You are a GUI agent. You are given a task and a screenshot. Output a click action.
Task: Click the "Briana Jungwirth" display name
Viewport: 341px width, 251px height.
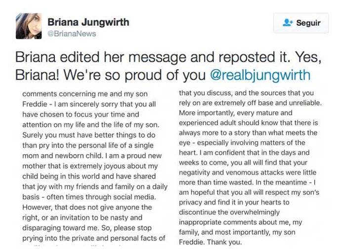pyautogui.click(x=88, y=22)
